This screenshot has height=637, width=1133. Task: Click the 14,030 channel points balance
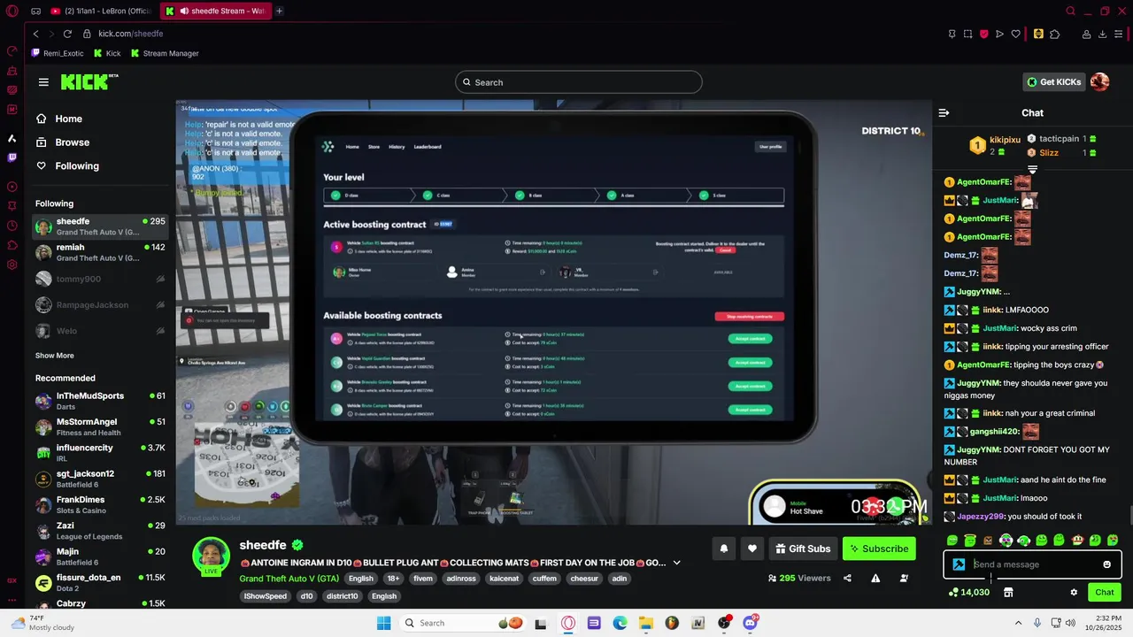[968, 592]
